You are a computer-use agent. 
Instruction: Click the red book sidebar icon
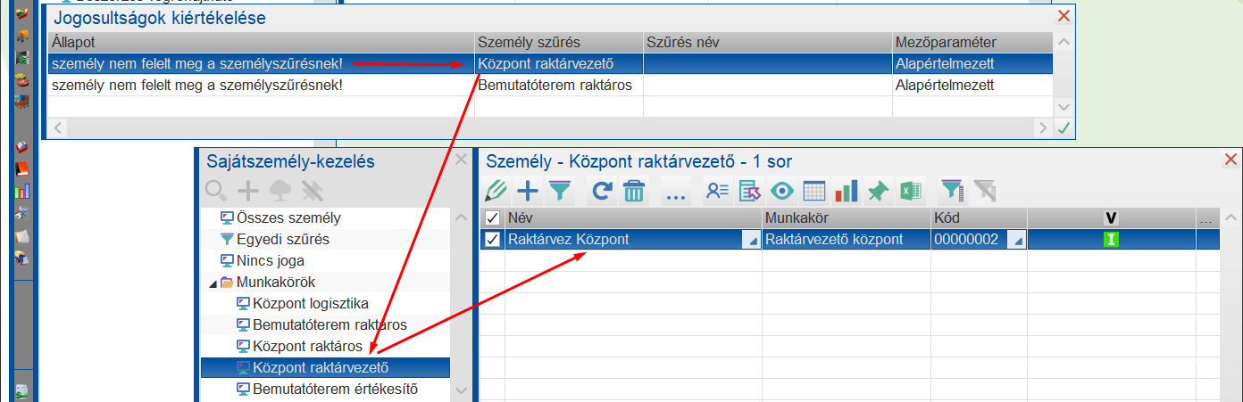22,168
